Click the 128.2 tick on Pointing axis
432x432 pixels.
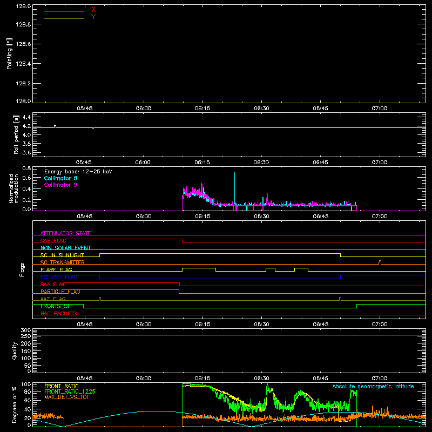click(x=23, y=84)
